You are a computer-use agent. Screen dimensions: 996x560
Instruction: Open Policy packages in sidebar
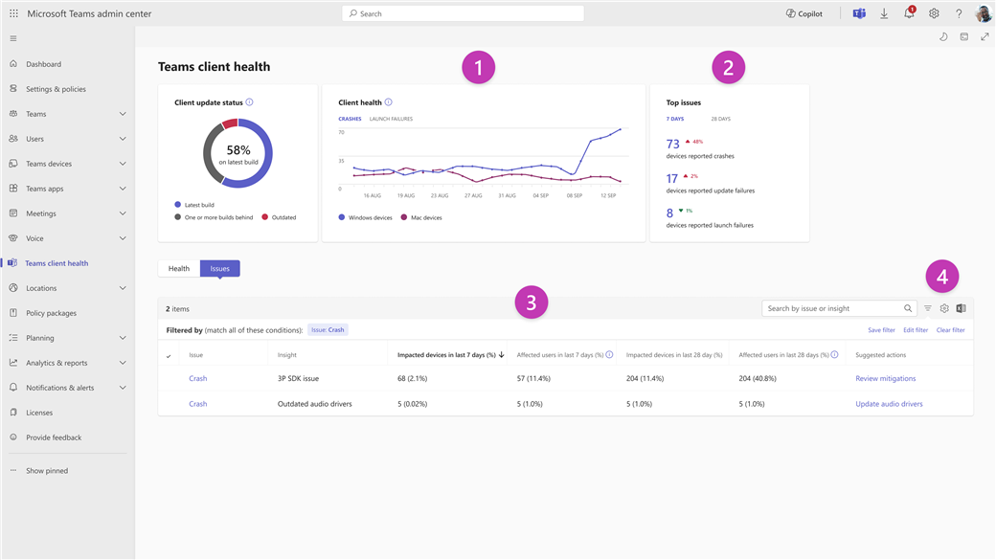51,313
